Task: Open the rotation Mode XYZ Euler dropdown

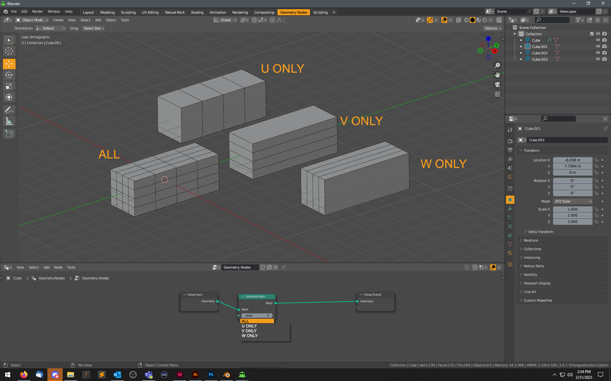Action: [x=573, y=201]
